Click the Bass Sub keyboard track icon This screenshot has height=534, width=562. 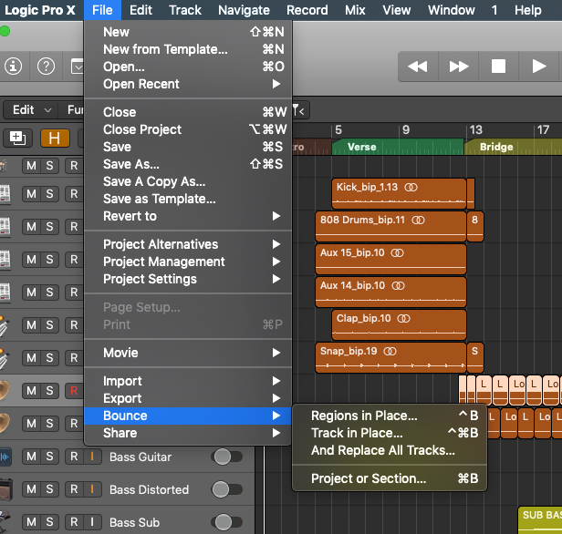click(5, 522)
